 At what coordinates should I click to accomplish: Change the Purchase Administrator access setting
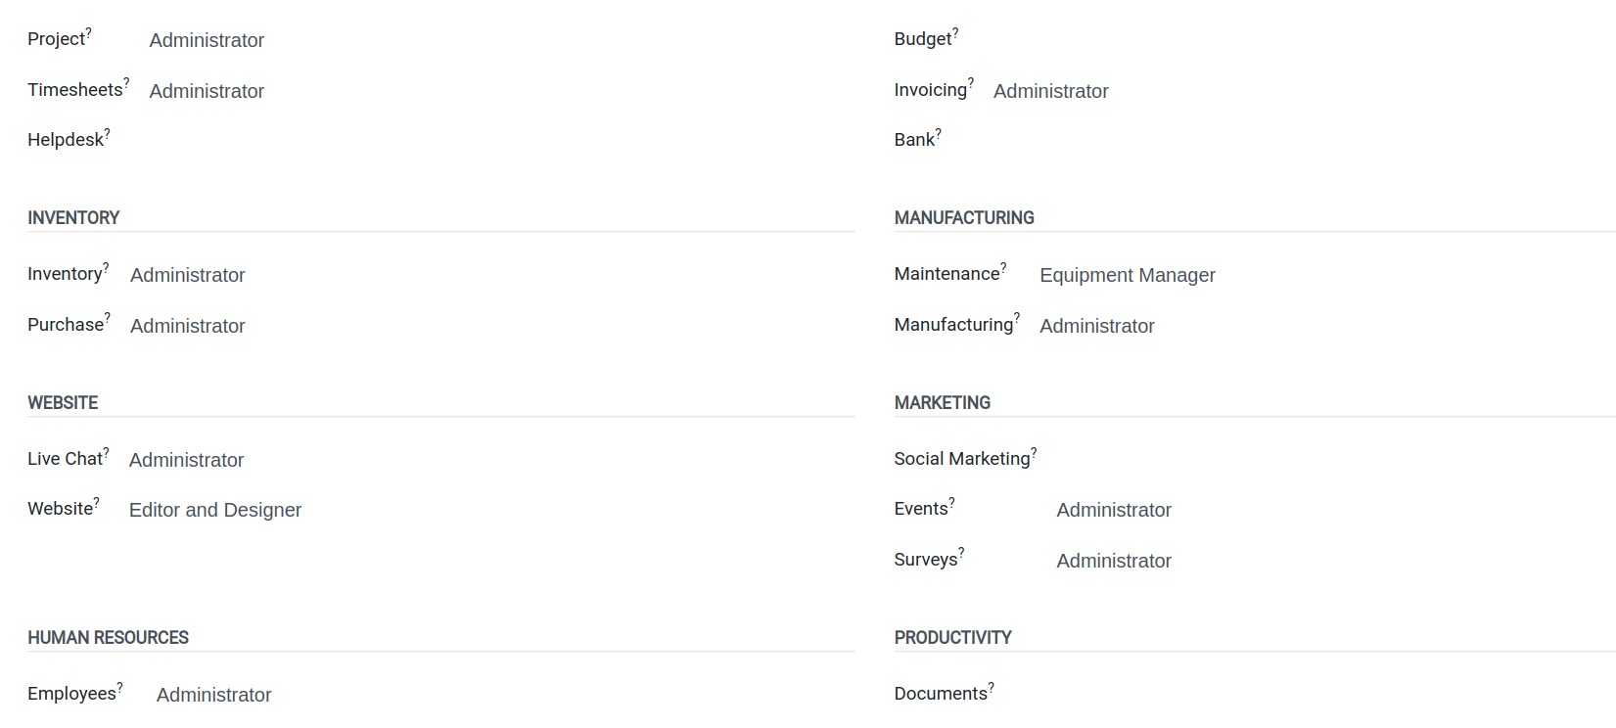492,326
